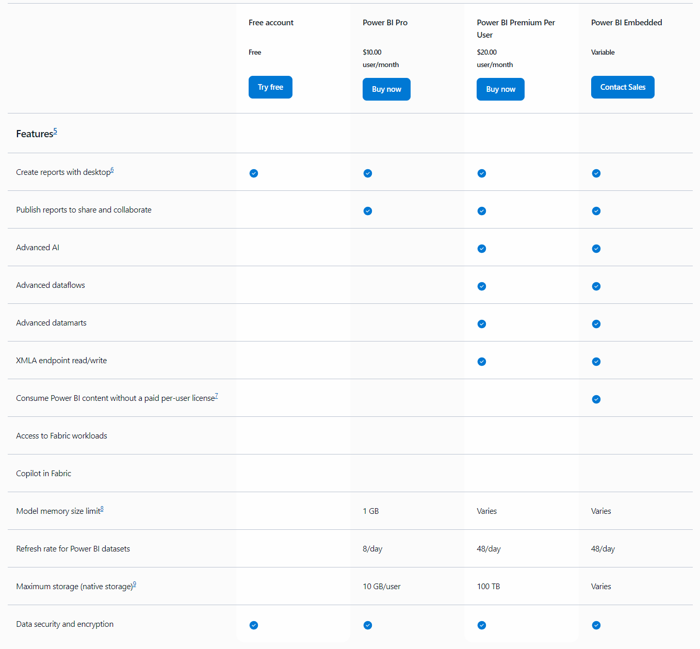Click Embedded checkmark for Consume Power BI content
The image size is (700, 649).
[x=596, y=399]
